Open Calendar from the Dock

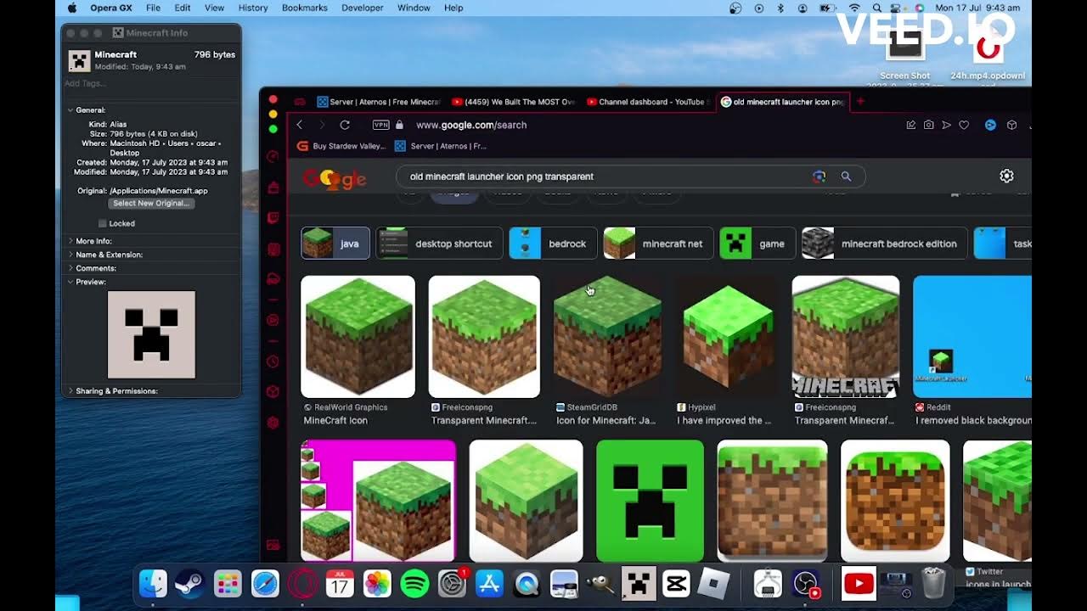(x=340, y=584)
